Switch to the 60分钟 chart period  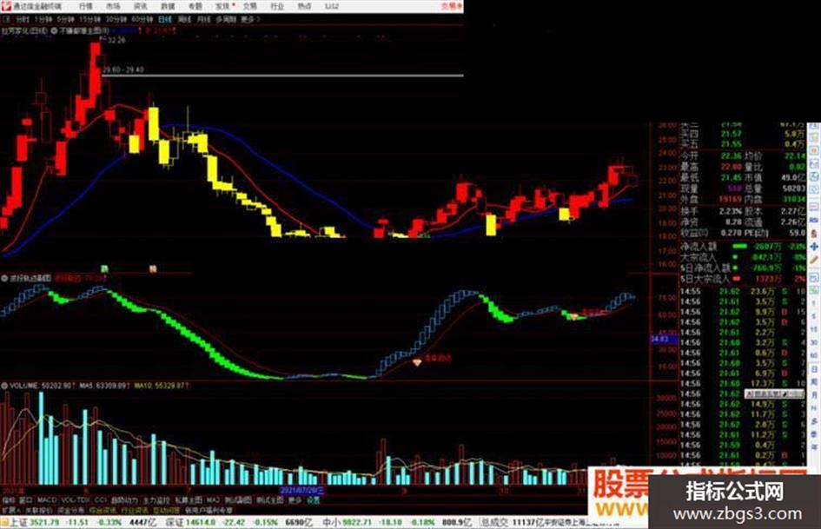(x=142, y=19)
